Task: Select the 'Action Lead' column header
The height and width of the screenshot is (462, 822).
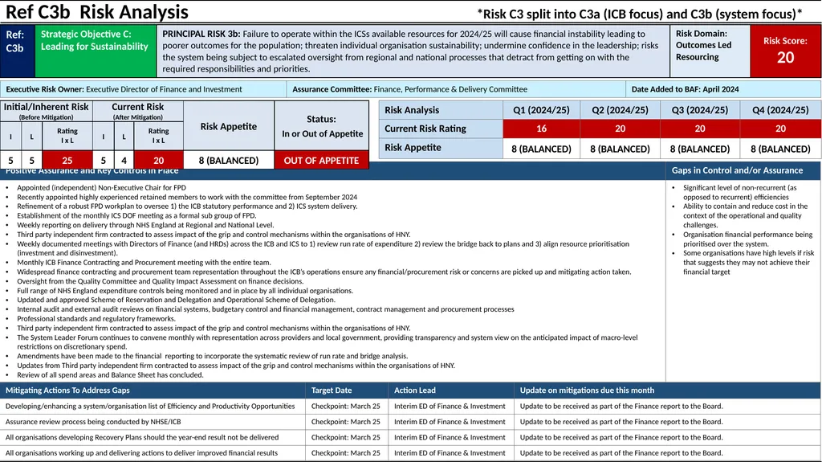Action: tap(451, 390)
